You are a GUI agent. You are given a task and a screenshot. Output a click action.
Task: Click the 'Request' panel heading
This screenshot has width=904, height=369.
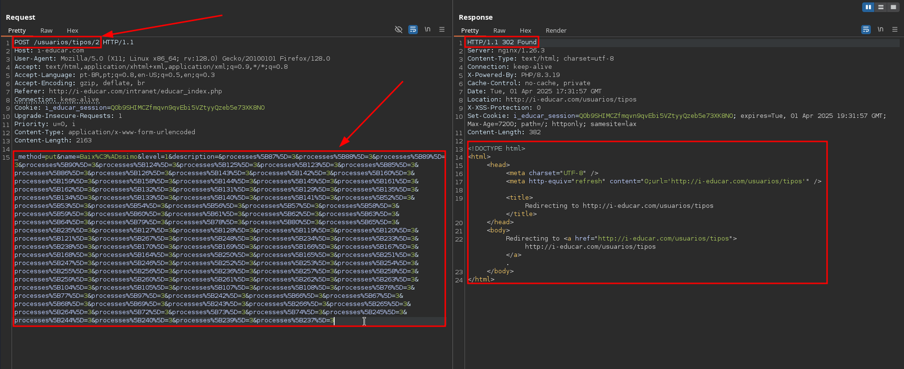pyautogui.click(x=20, y=18)
